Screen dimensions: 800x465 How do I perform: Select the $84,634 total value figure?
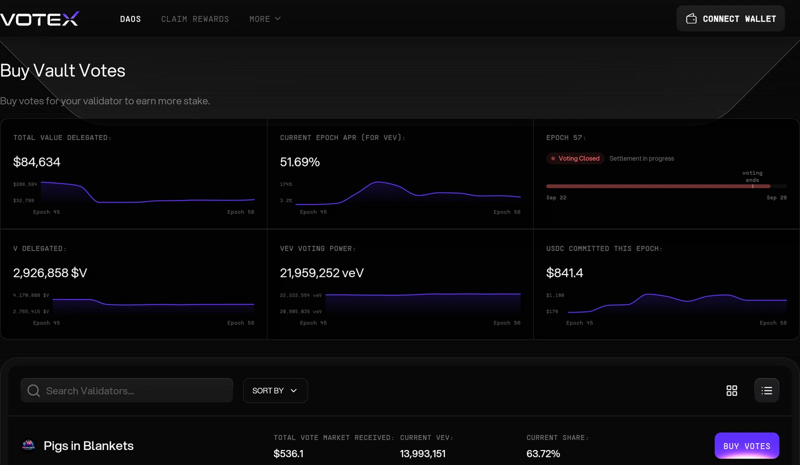pyautogui.click(x=36, y=162)
